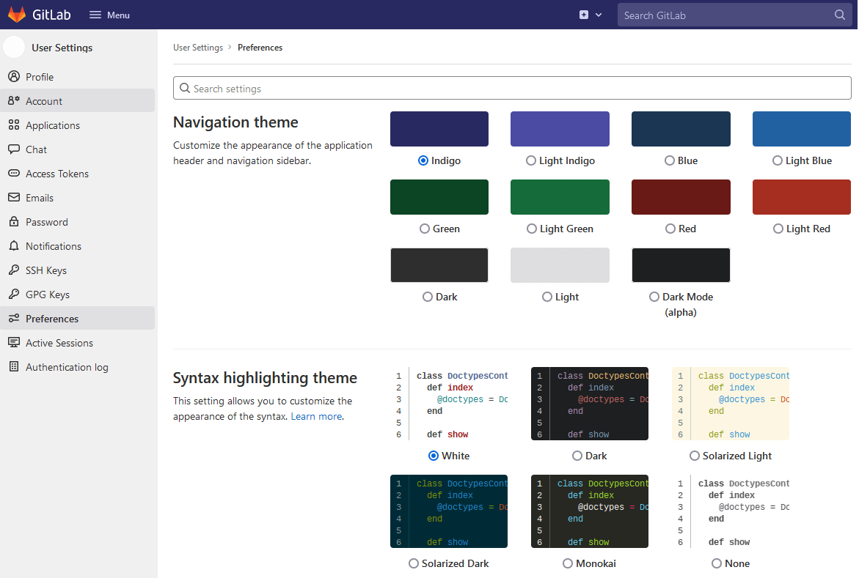Click the magnifier icon in Search settings
The image size is (859, 578).
[x=185, y=88]
